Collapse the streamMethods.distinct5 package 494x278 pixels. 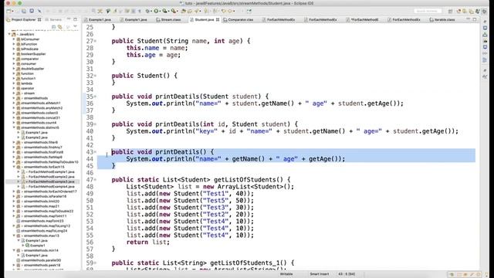(x=14, y=127)
